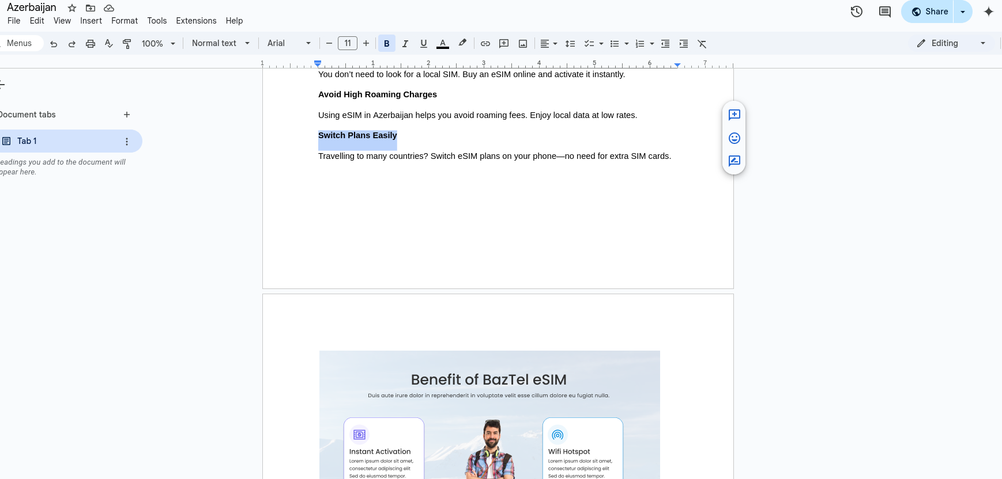This screenshot has width=1002, height=479.
Task: Select the Paint format tool
Action: (127, 44)
